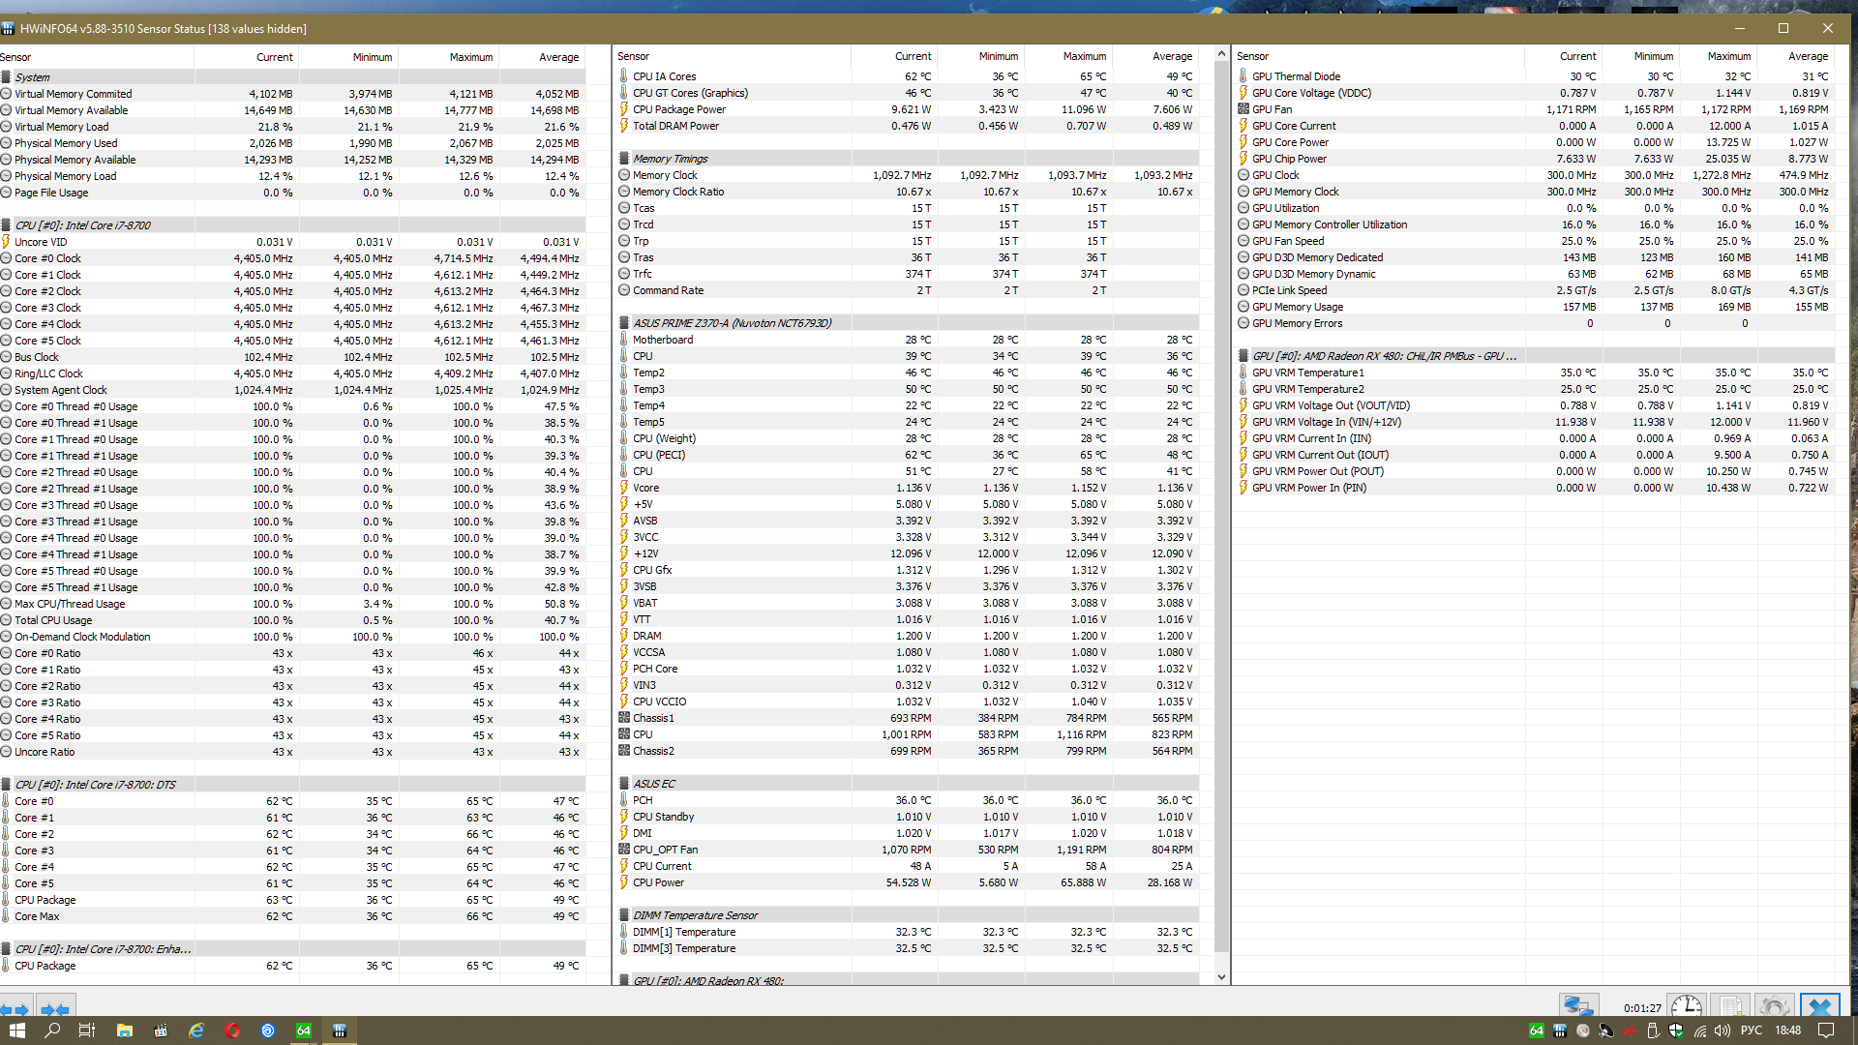Click the blue X close sensors button

click(x=1819, y=1006)
